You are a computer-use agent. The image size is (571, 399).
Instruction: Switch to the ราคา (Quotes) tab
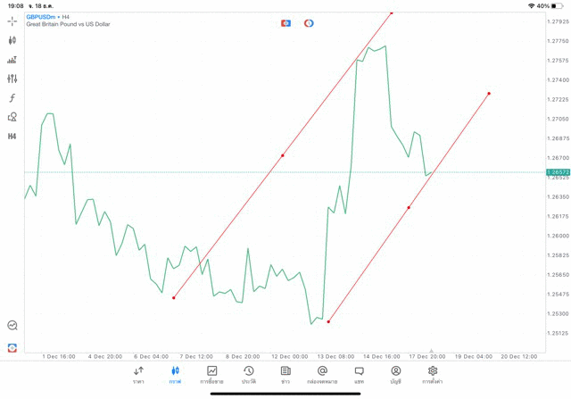coord(138,374)
